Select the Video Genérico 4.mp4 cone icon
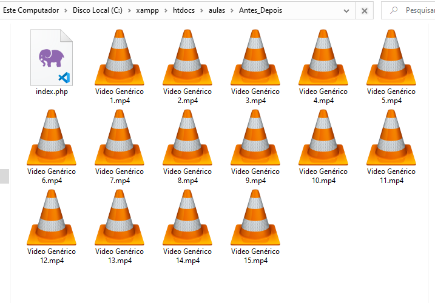Image resolution: width=435 pixels, height=303 pixels. 323,58
